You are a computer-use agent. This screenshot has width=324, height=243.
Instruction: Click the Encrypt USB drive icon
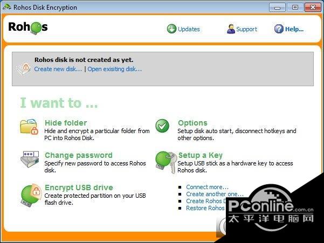[x=31, y=195]
